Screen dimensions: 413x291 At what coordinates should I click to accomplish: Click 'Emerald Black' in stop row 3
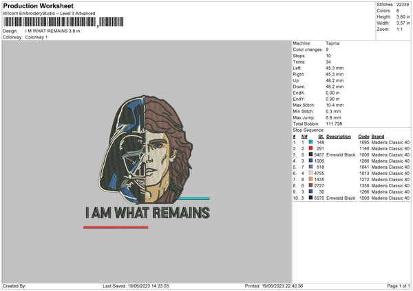[341, 154]
